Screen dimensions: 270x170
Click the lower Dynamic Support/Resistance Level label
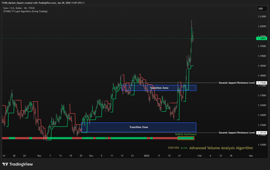click(237, 133)
